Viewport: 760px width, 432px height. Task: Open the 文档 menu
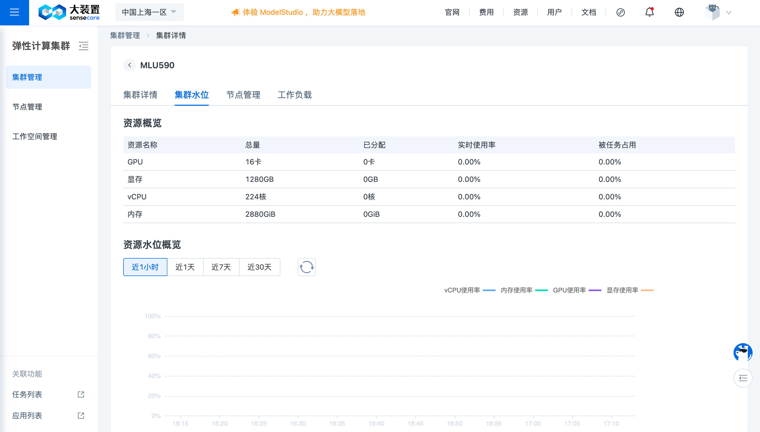[x=588, y=12]
